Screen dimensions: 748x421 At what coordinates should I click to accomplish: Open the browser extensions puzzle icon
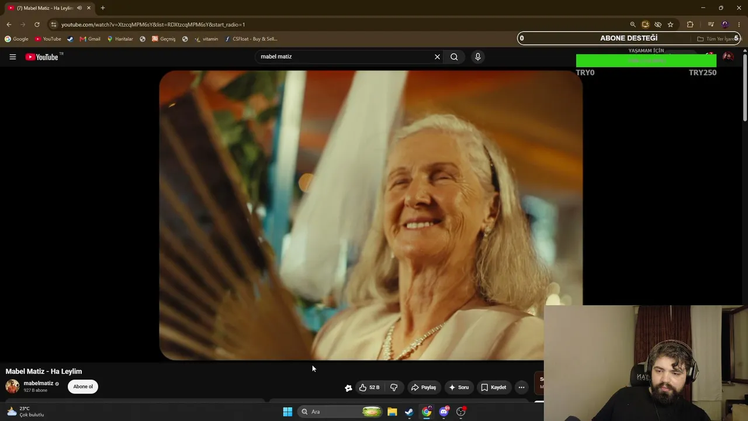690,25
